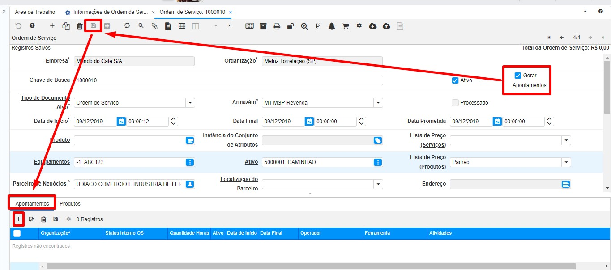Screen dimensions: 611x270
Task: Check the select-all box in Apontamentos grid header
Action: (17, 233)
